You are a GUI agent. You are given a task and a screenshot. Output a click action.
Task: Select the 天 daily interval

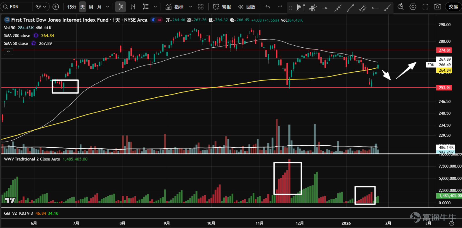[x=83, y=7]
